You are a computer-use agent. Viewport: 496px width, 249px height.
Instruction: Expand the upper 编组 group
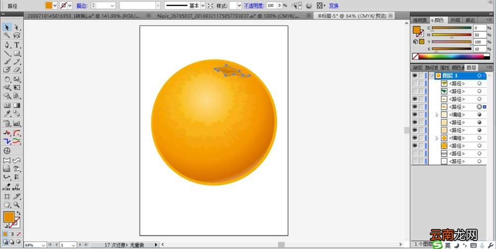coord(437,115)
